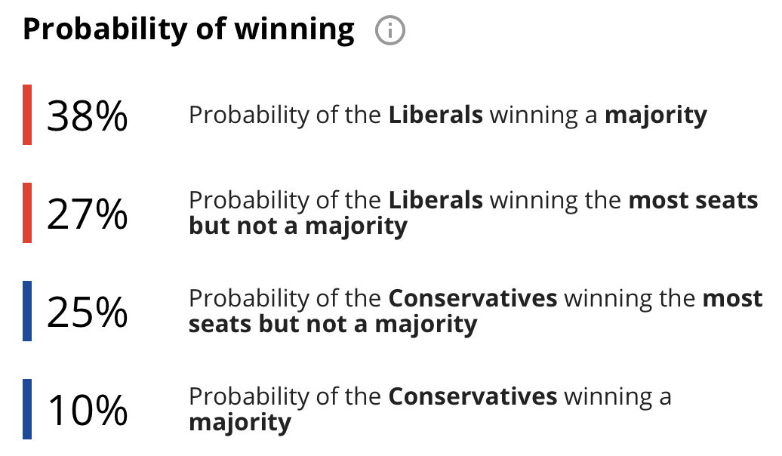Click 'most seats' in the Liberals row
The width and height of the screenshot is (782, 456).
click(693, 200)
